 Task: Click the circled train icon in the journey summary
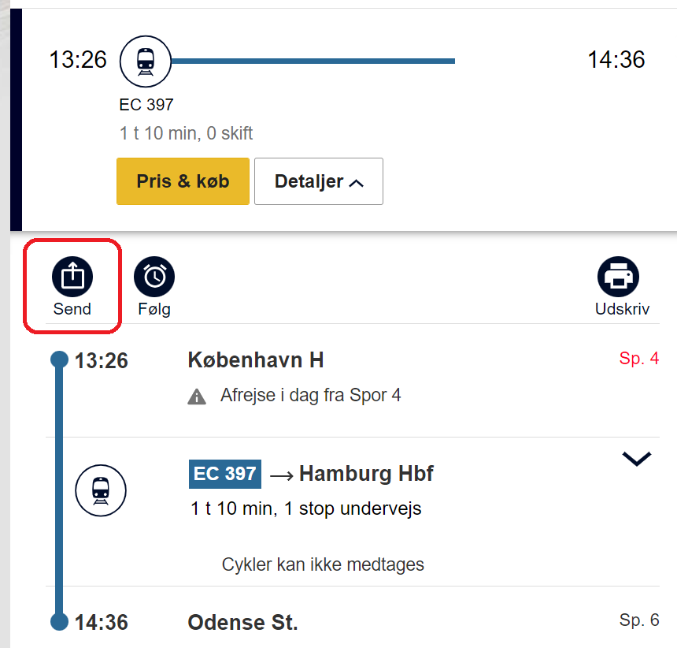point(145,61)
